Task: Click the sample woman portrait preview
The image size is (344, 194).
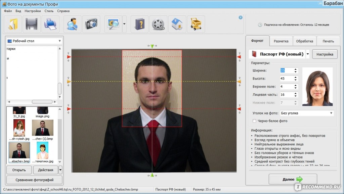Action: [317, 87]
